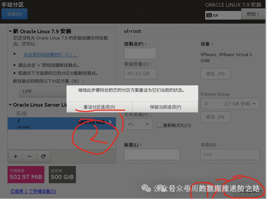The height and width of the screenshot is (199, 268).
Task: Open the LVM partition scheme dropdown
Action: click(43, 92)
